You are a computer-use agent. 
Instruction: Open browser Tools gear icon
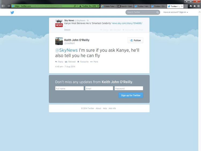198,6
